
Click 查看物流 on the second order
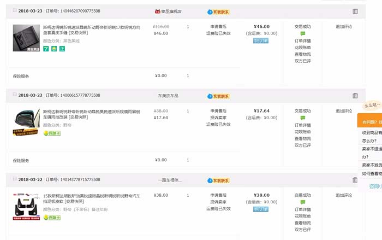pos(303,138)
